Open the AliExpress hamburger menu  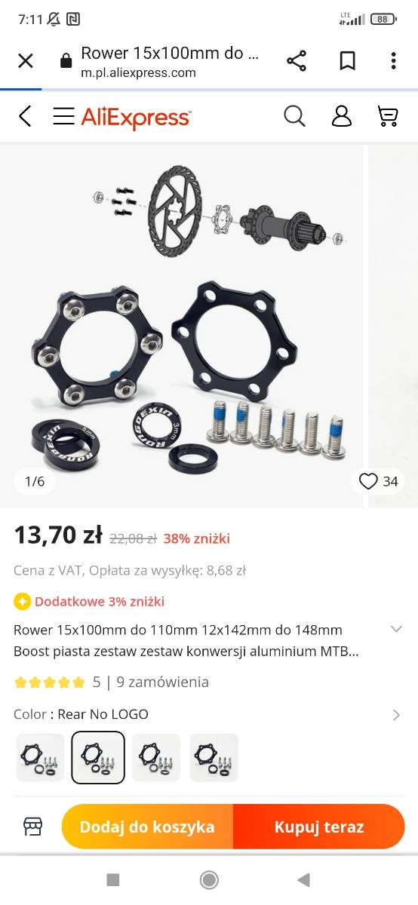[x=63, y=116]
